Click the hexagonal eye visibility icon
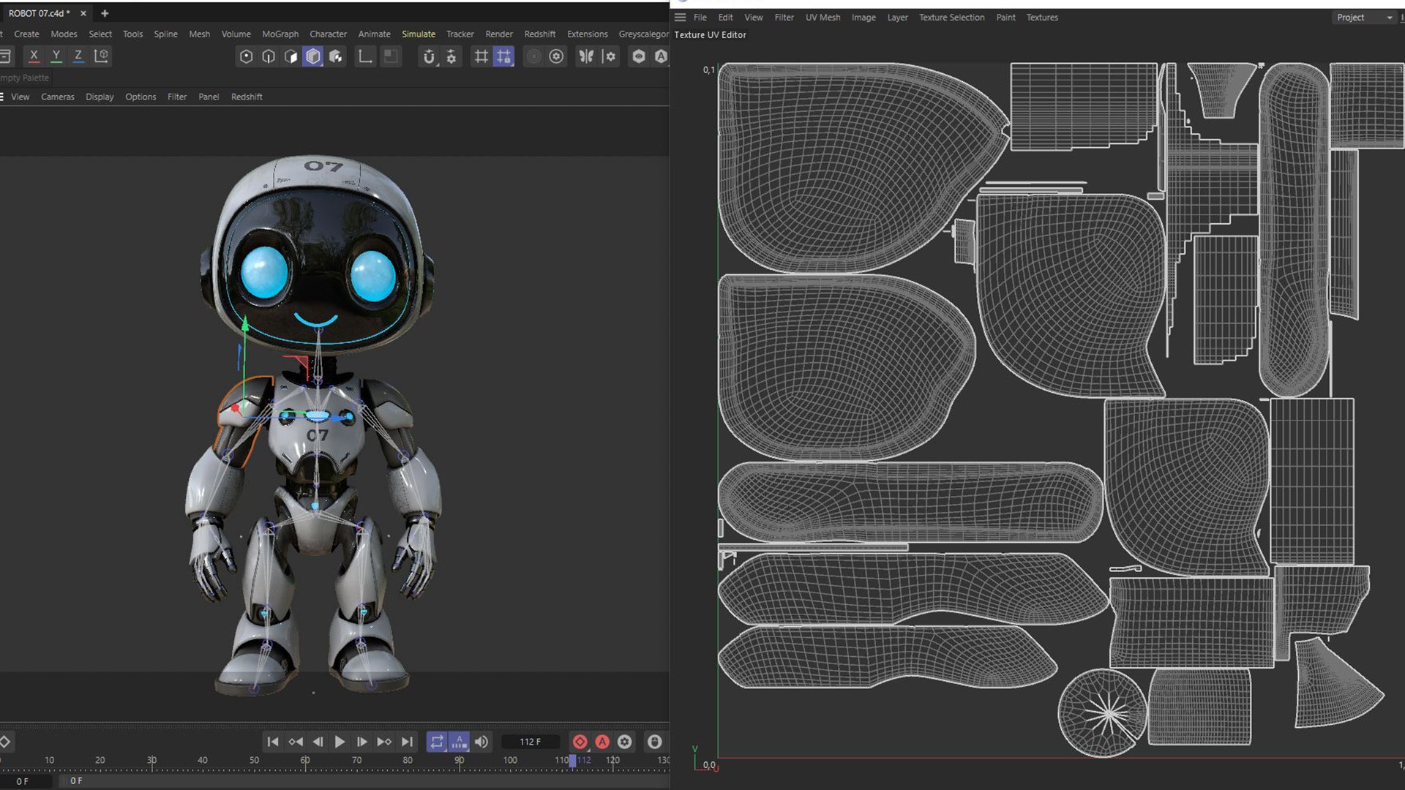 639,56
